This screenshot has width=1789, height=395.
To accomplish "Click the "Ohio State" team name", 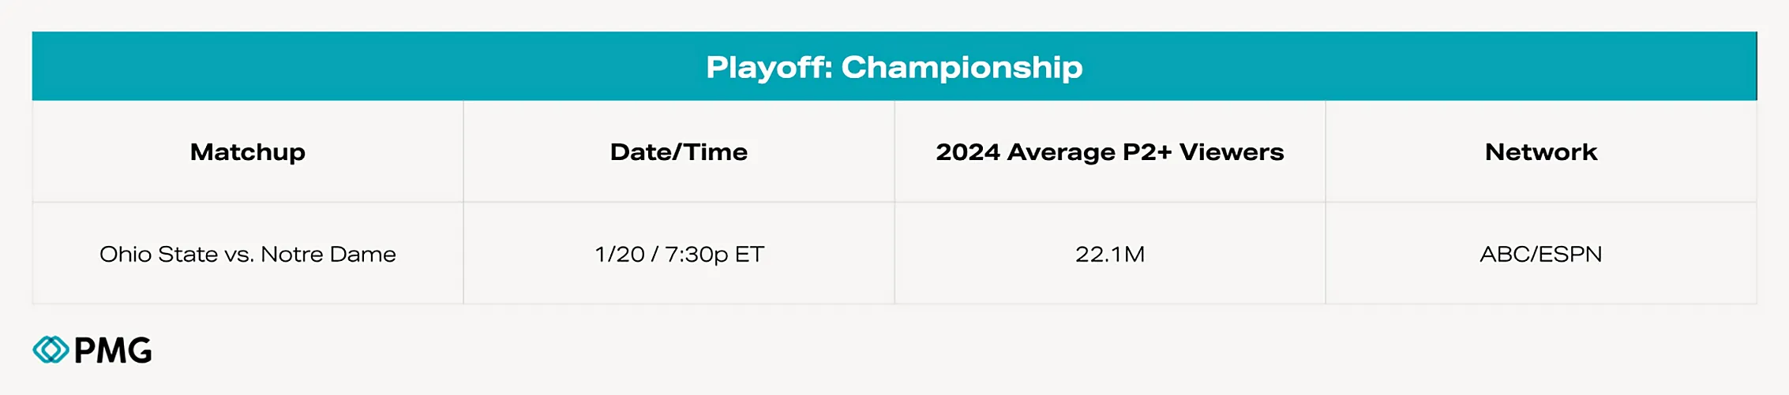I will click(158, 254).
